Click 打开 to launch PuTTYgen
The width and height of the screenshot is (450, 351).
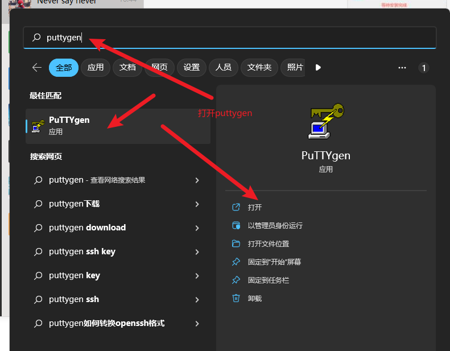[x=254, y=207]
